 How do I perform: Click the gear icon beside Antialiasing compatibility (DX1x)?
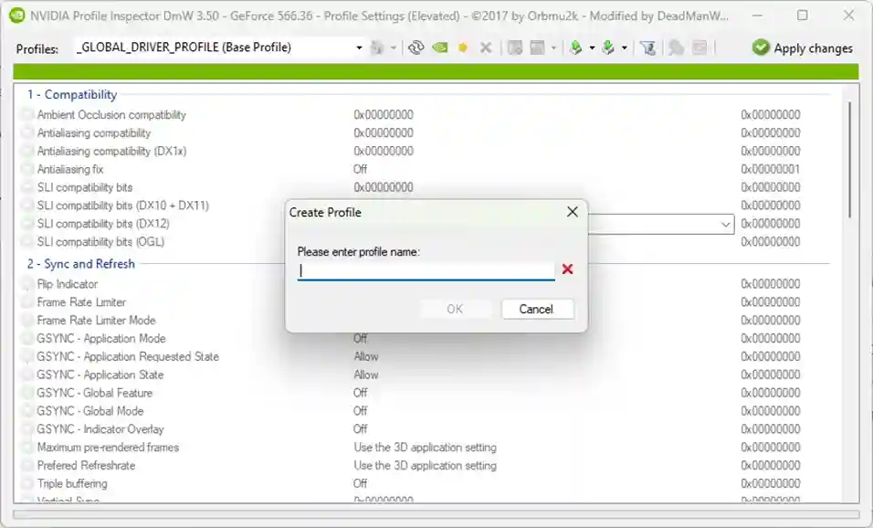[x=26, y=151]
